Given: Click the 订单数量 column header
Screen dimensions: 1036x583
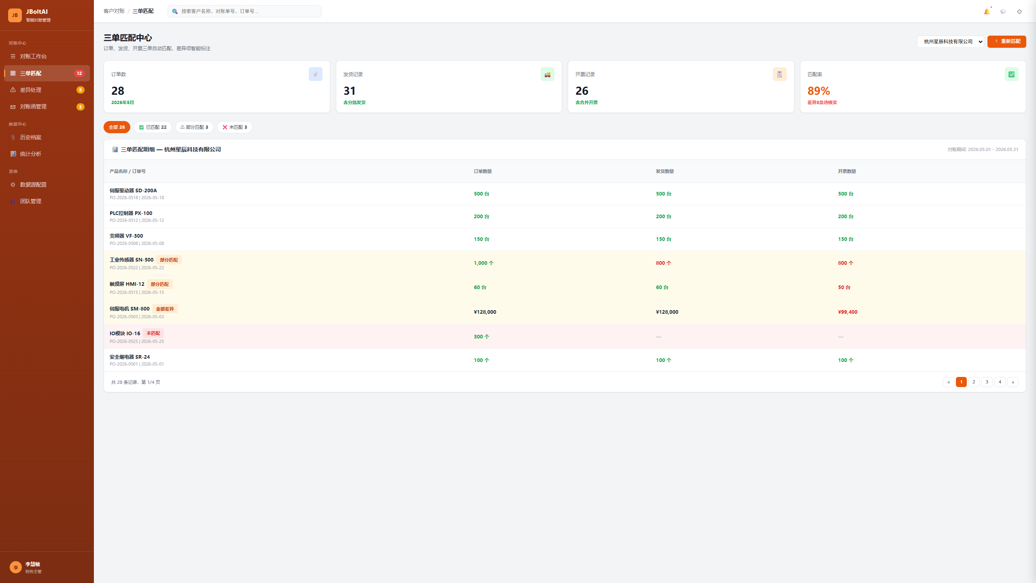Looking at the screenshot, I should pos(483,171).
